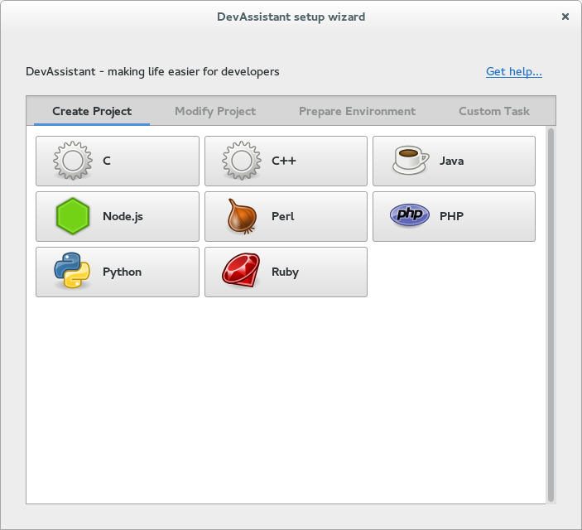582x530 pixels.
Task: Switch to the Create Project tab
Action: pos(92,111)
